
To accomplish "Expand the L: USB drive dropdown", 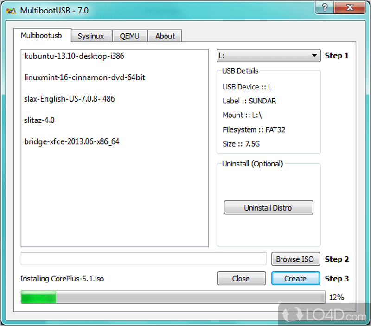I will 269,56.
